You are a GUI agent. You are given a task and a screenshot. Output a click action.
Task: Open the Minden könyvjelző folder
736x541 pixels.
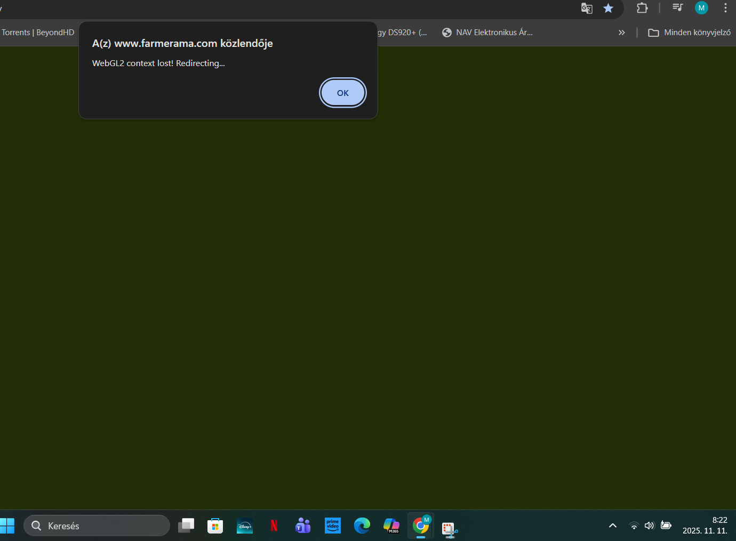pos(689,33)
